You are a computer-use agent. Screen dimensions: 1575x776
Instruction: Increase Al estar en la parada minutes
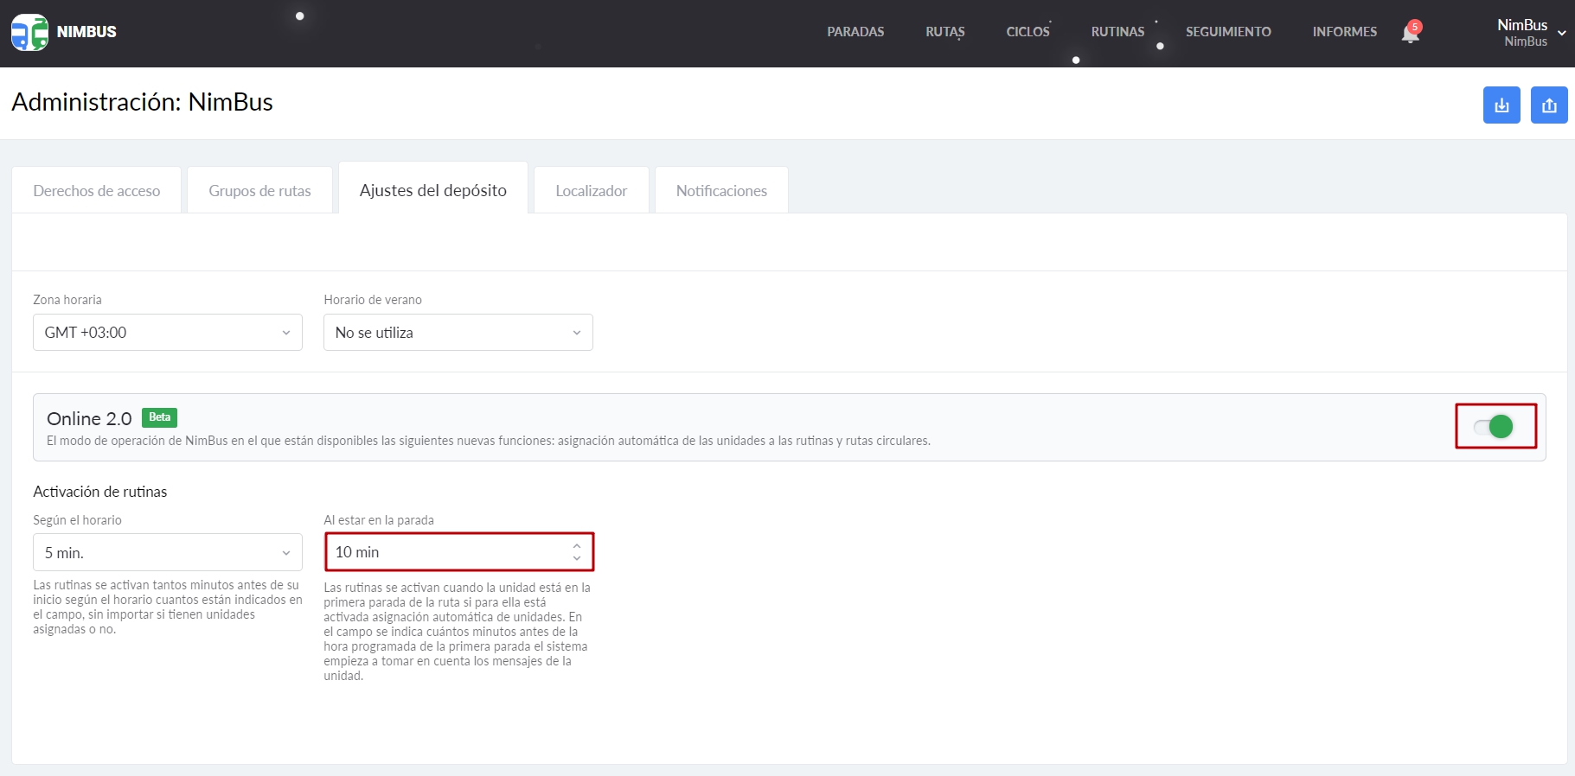pyautogui.click(x=577, y=546)
